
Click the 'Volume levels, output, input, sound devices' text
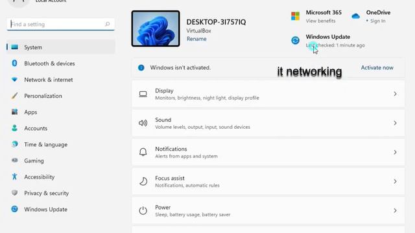(202, 127)
